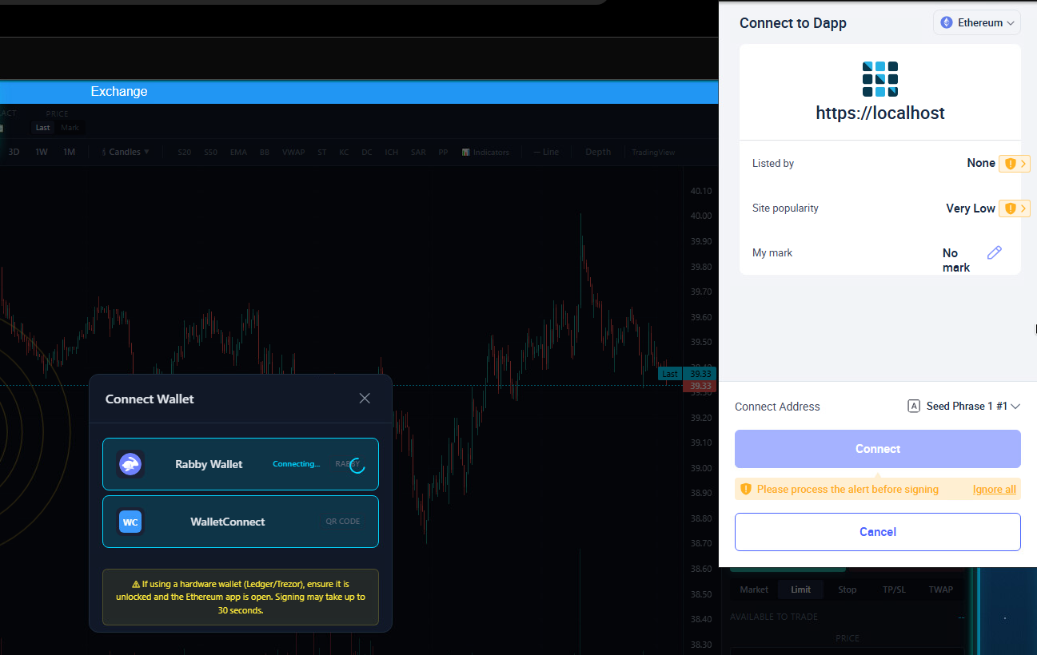1037x655 pixels.
Task: Click the WalletConnect WC icon
Action: click(x=130, y=522)
